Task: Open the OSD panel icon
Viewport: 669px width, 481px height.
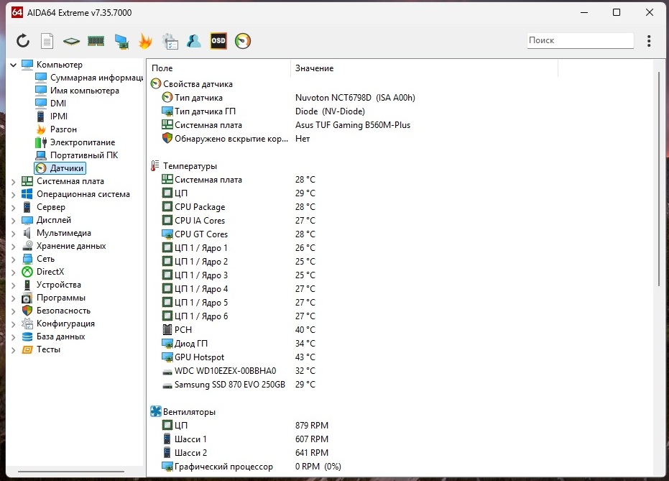Action: pyautogui.click(x=218, y=41)
